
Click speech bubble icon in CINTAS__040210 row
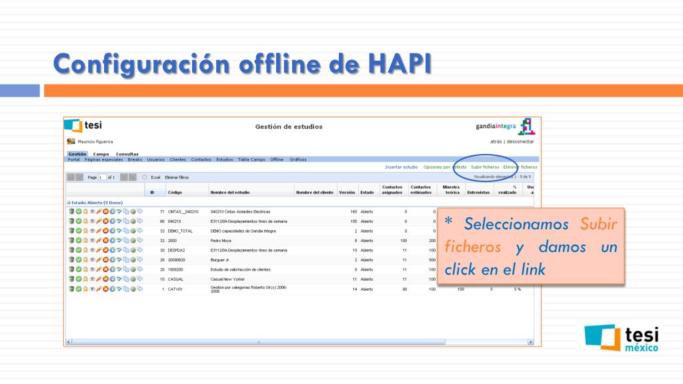pos(140,211)
